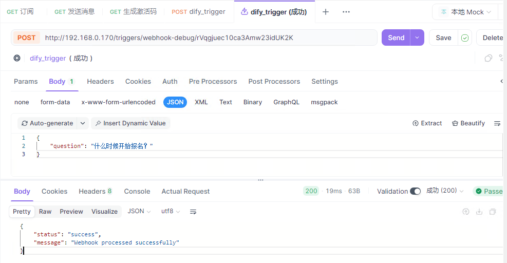Open the request Headers tab
This screenshot has height=263, width=507.
[x=100, y=82]
